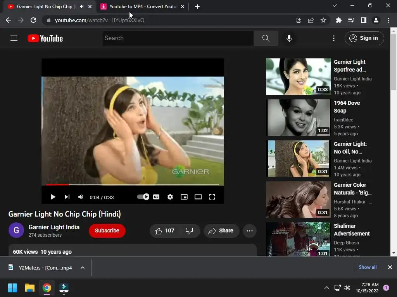The width and height of the screenshot is (397, 297).
Task: Open the tab search dropdown chevron
Action: [x=335, y=5]
